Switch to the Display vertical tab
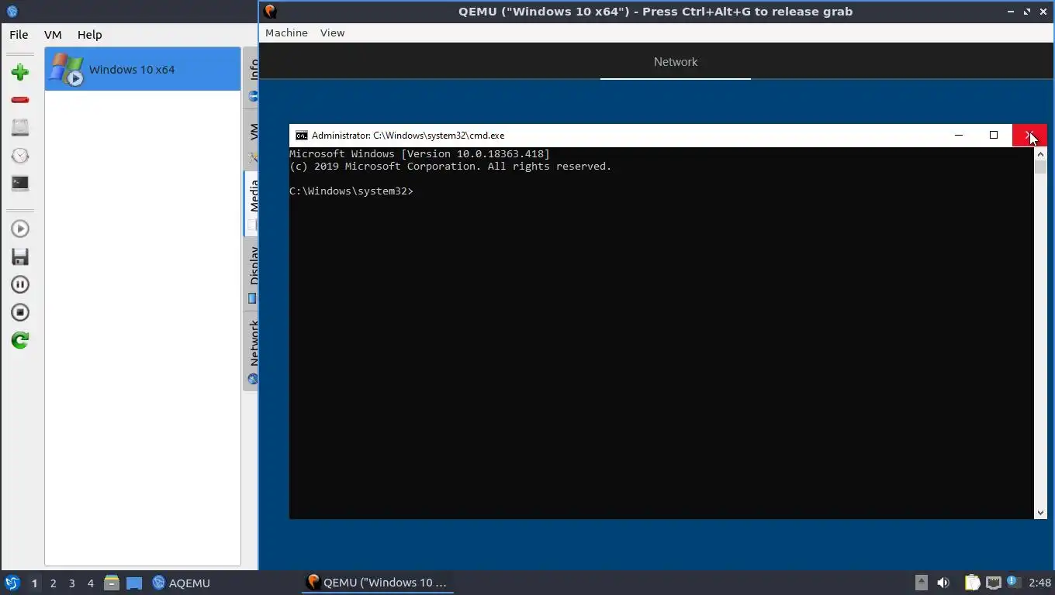This screenshot has height=595, width=1055. coord(251,273)
